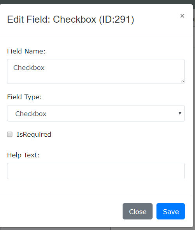Viewport: 195px width, 230px height.
Task: Open the Field Type dropdown
Action: click(x=96, y=113)
